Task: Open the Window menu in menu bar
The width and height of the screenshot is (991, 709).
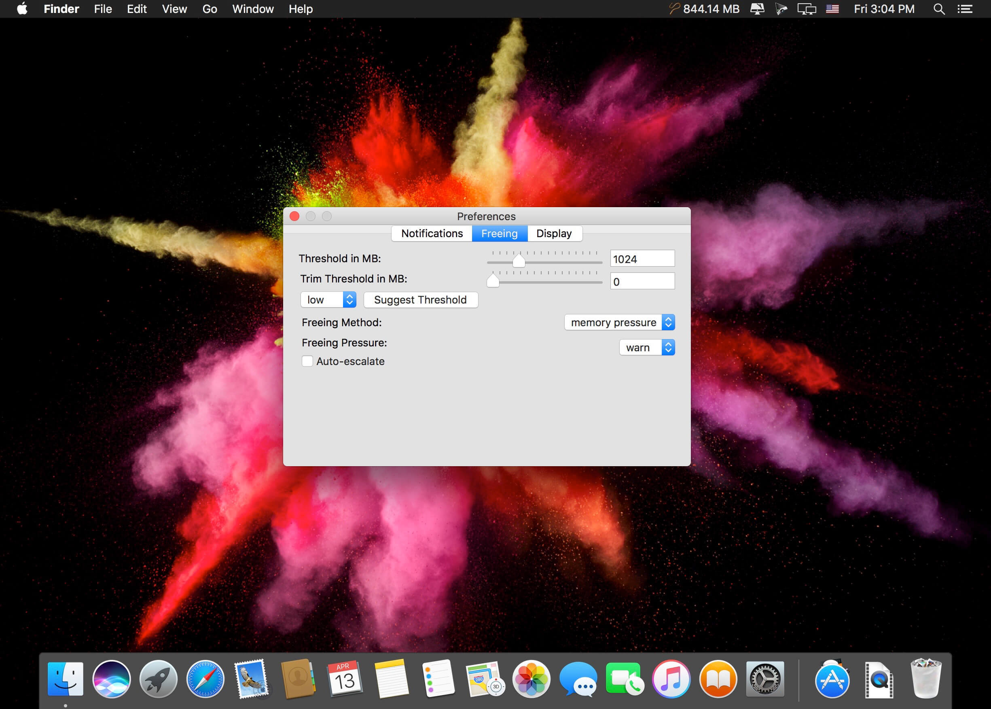Action: (x=253, y=9)
